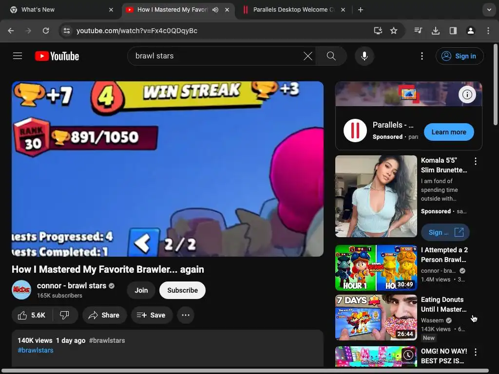Click the Join channel button
Screen dimensions: 499x374
click(x=141, y=290)
